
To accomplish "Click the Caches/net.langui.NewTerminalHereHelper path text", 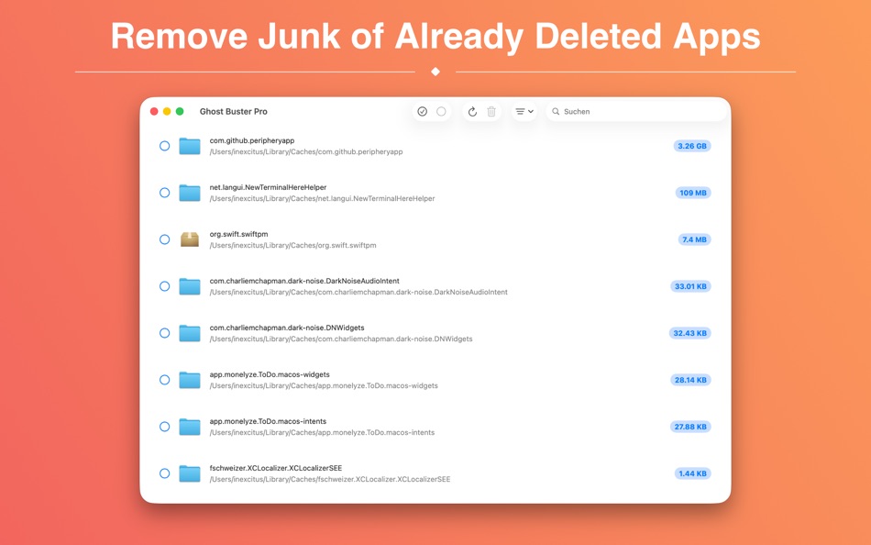I will pyautogui.click(x=322, y=198).
